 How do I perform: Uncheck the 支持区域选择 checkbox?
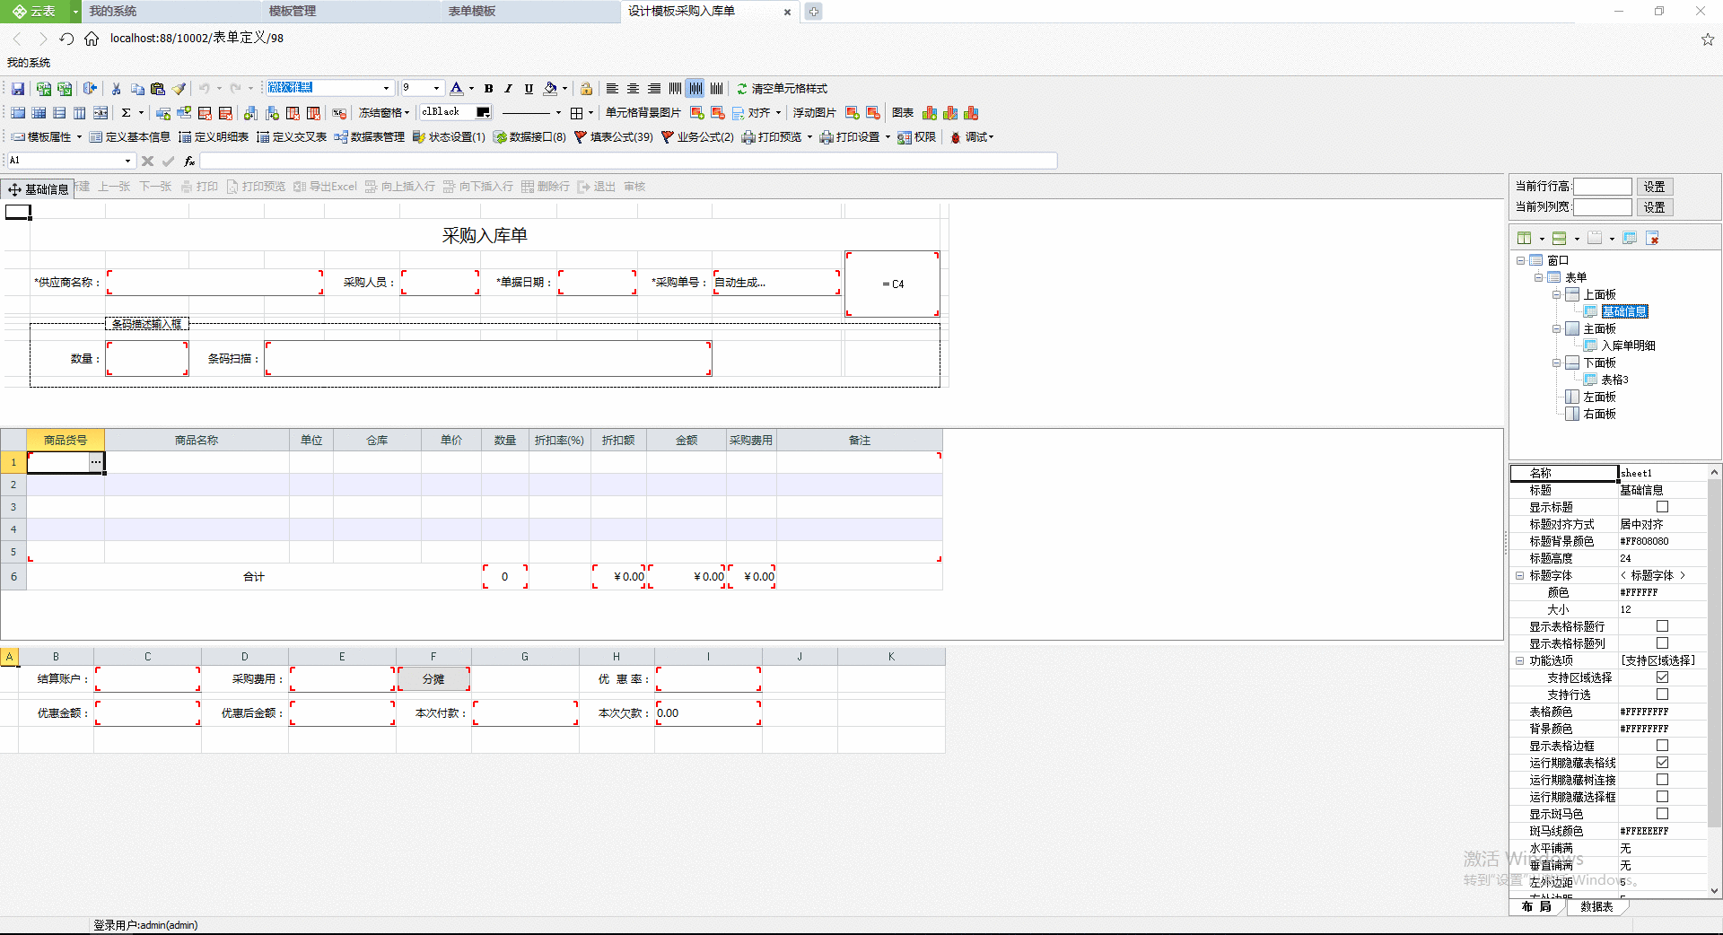(x=1662, y=677)
